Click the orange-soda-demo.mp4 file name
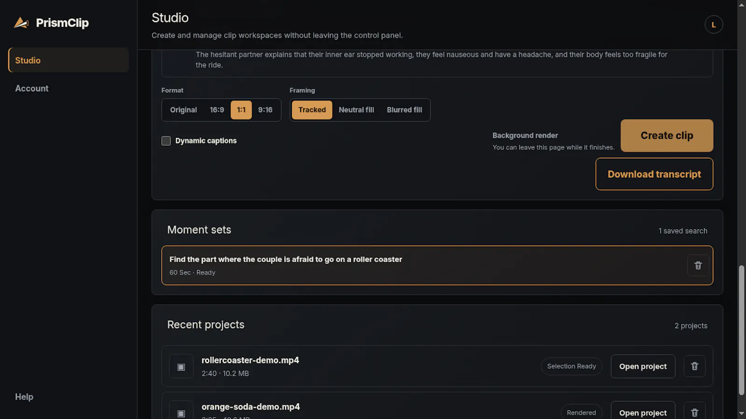Screen dimensions: 746x419 [250, 407]
